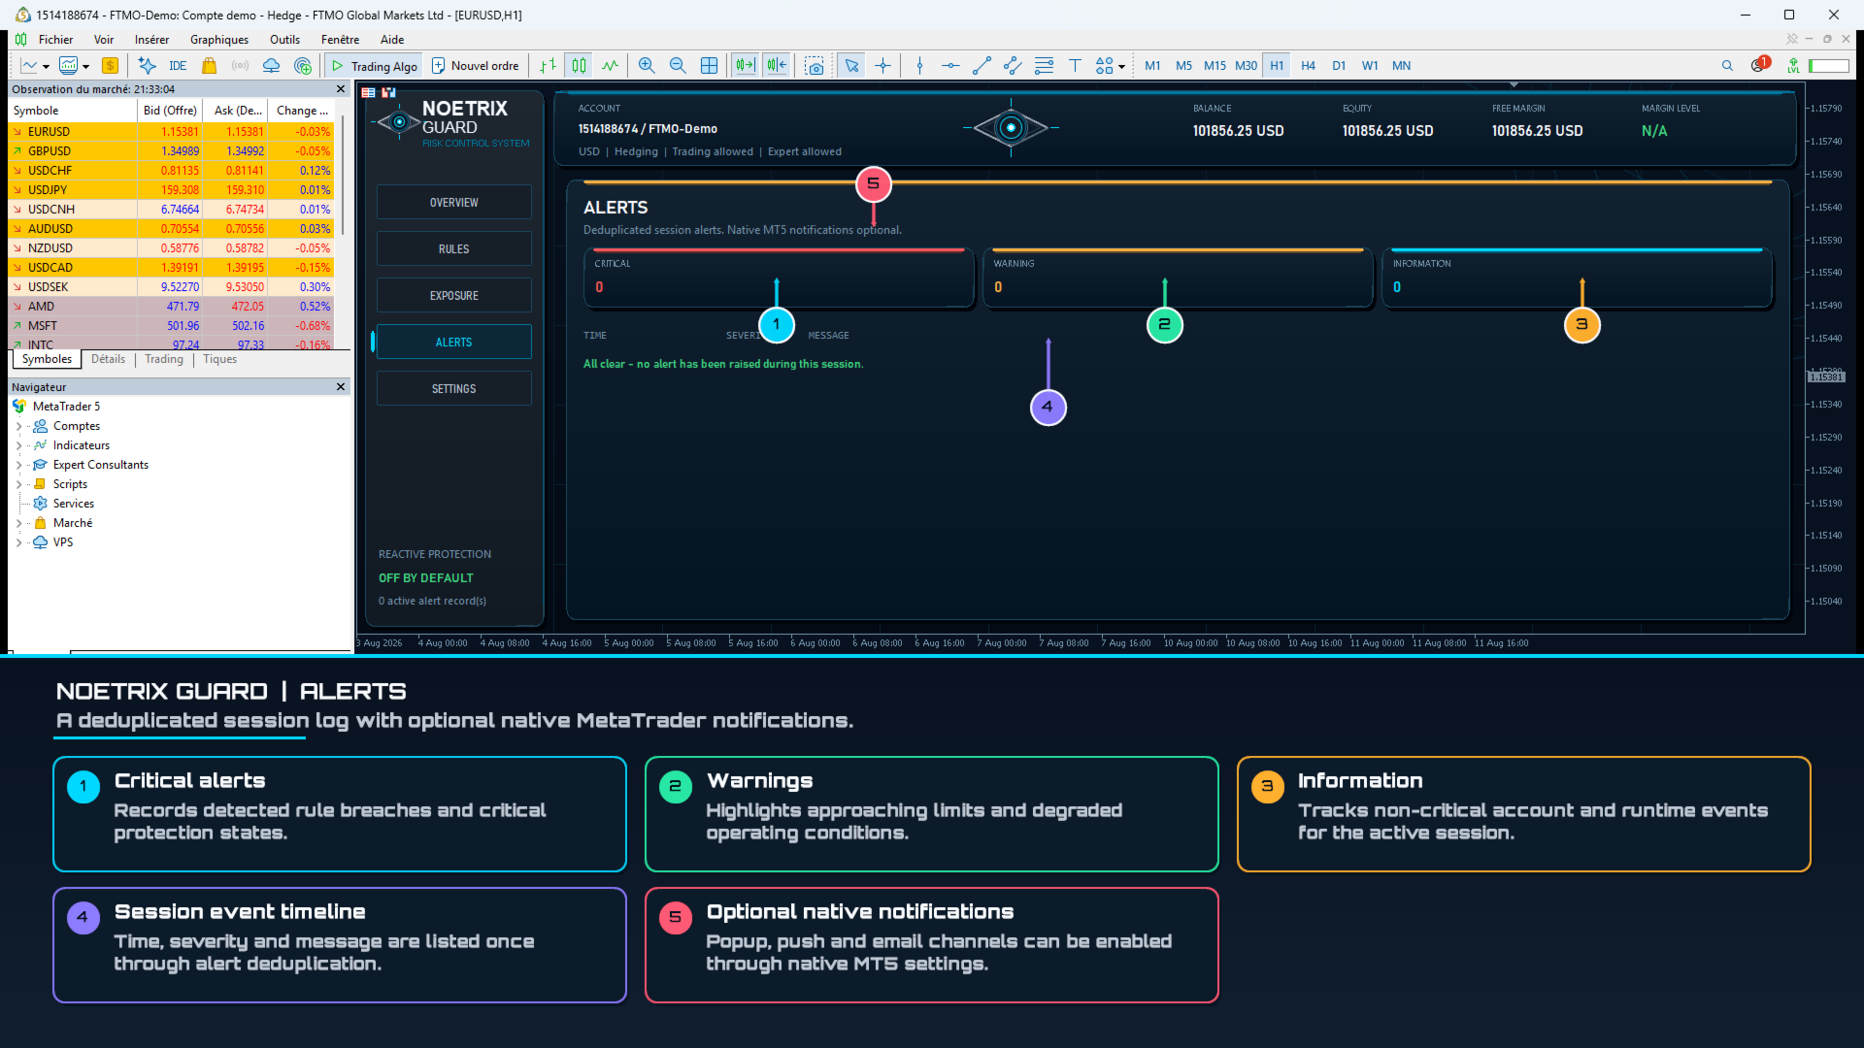Select the Fibonacci retracement tool
Image resolution: width=1864 pixels, height=1048 pixels.
(x=1044, y=66)
